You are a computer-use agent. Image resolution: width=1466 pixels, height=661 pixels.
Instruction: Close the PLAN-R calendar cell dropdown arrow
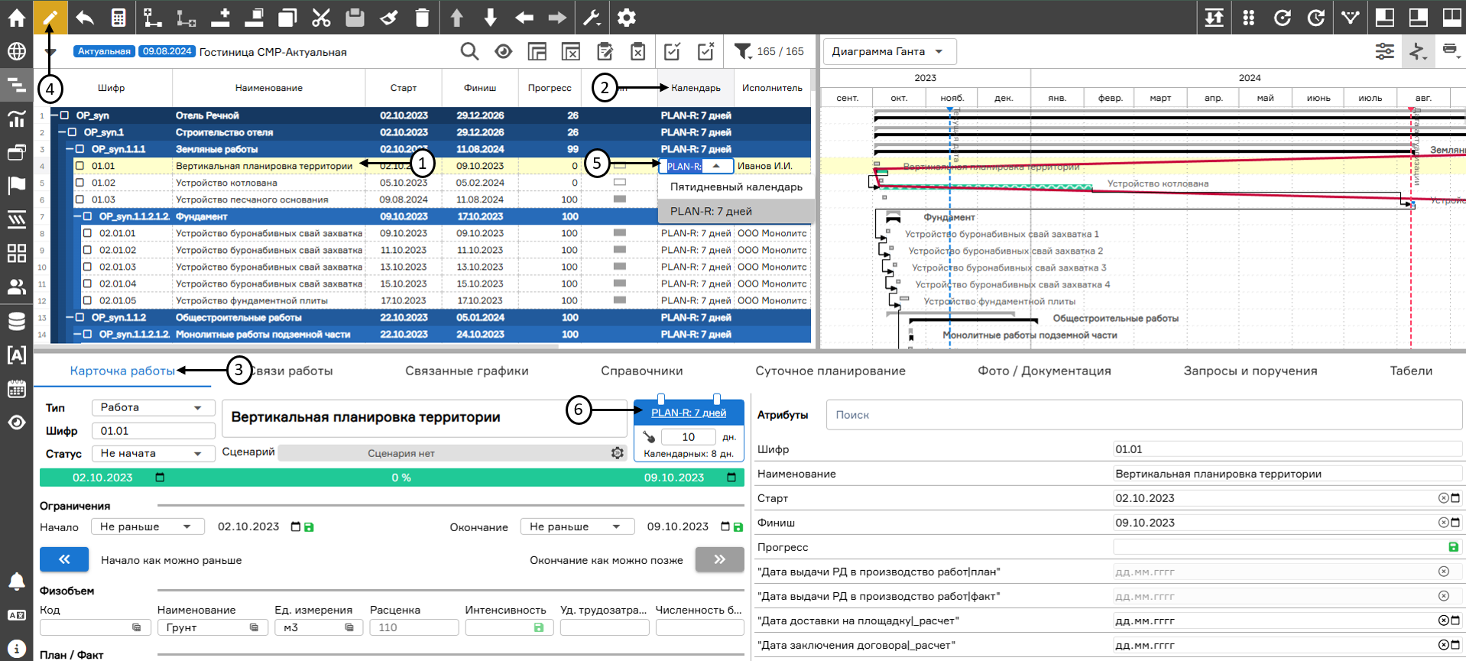(x=716, y=166)
